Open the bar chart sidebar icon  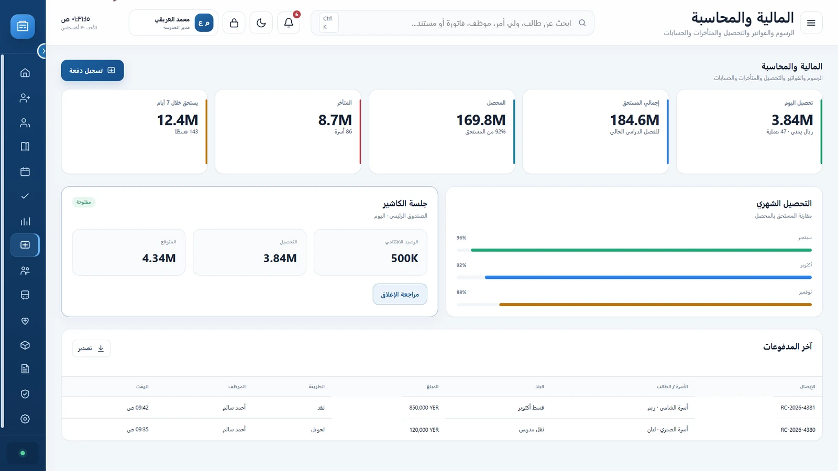coord(25,221)
